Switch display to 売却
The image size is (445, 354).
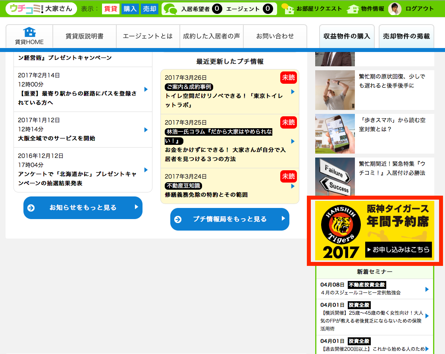pyautogui.click(x=150, y=9)
